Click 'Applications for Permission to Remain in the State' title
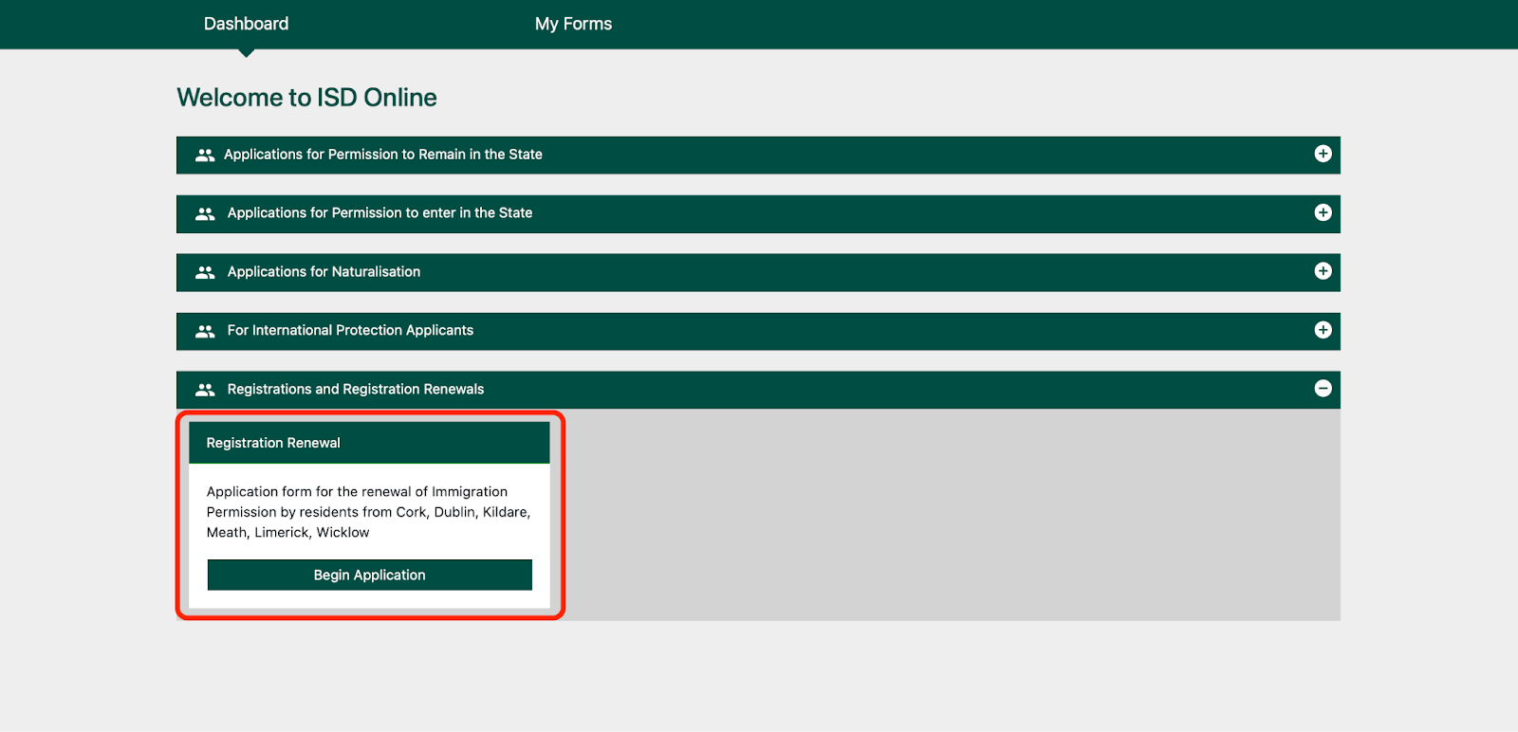The width and height of the screenshot is (1518, 732). (383, 155)
